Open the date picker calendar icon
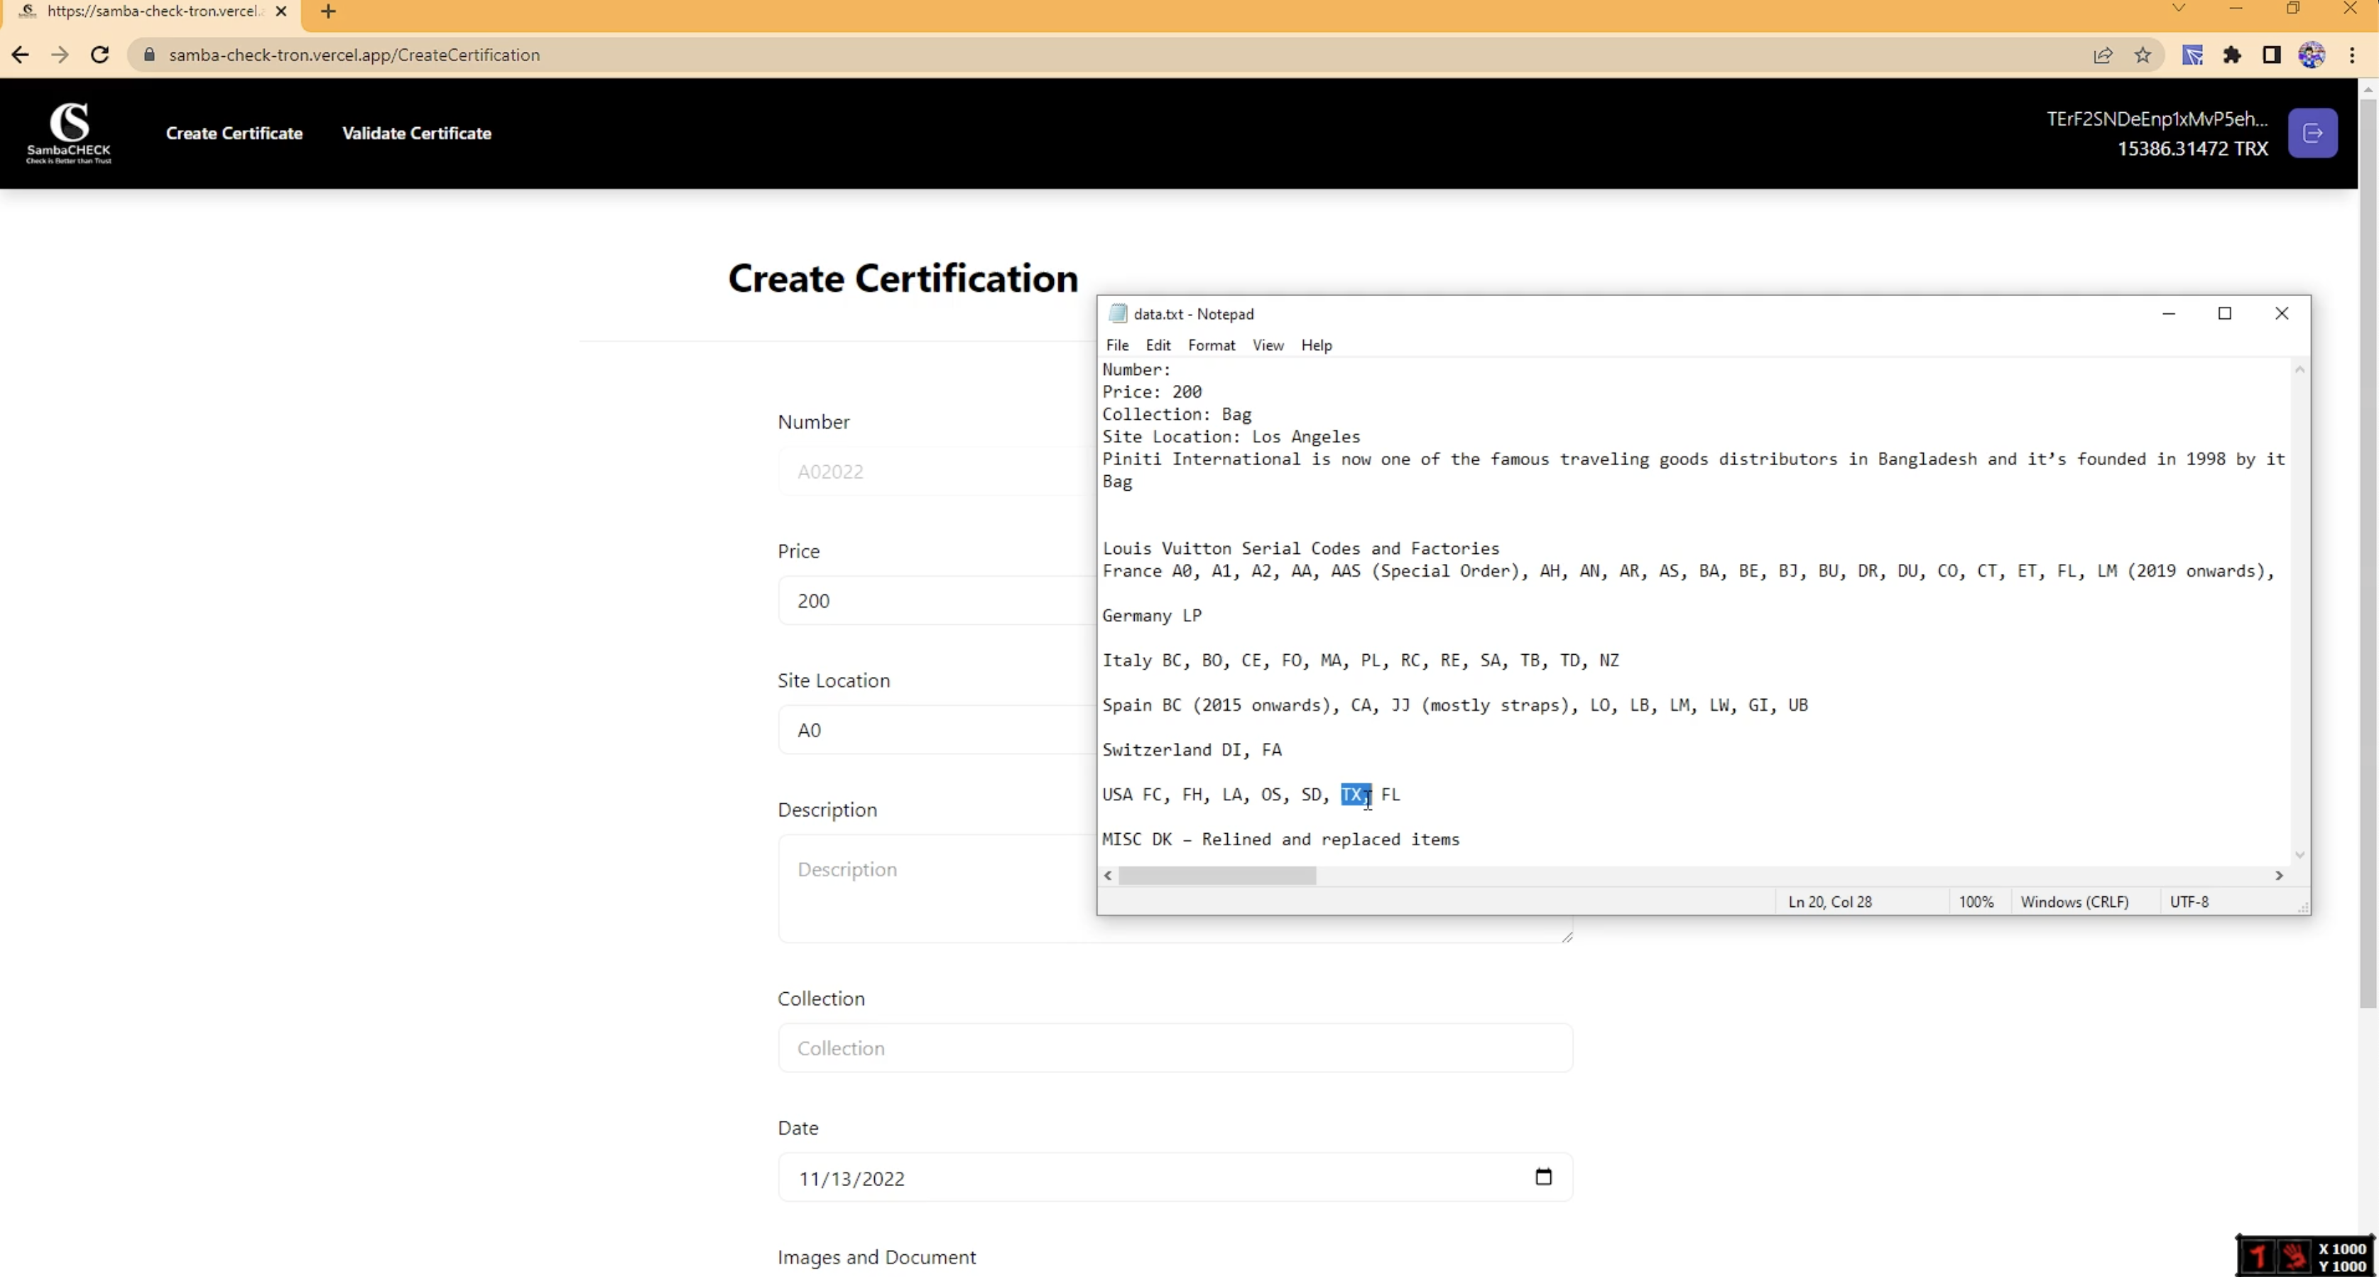2379x1277 pixels. pos(1543,1176)
